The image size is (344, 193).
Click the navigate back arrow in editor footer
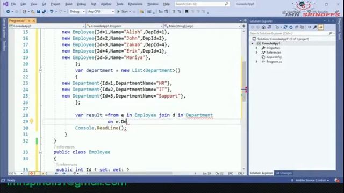click(56, 173)
